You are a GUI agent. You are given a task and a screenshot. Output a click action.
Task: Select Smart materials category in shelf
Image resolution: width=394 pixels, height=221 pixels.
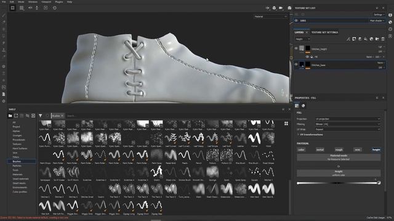[20, 179]
